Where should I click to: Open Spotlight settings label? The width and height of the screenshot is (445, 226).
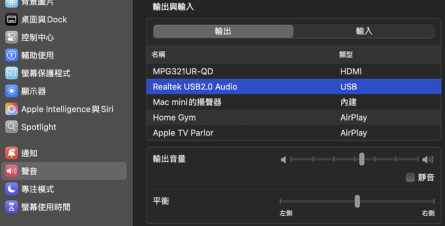point(39,127)
